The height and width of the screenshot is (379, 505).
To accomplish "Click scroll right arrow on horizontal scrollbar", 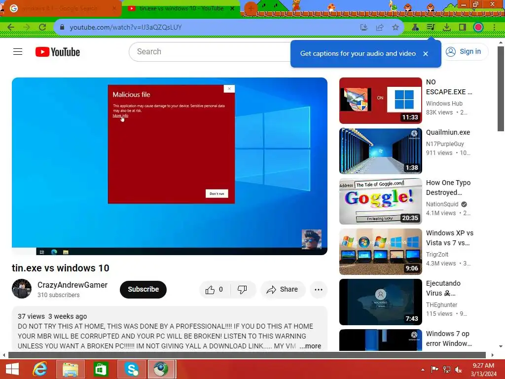I will tap(493, 355).
